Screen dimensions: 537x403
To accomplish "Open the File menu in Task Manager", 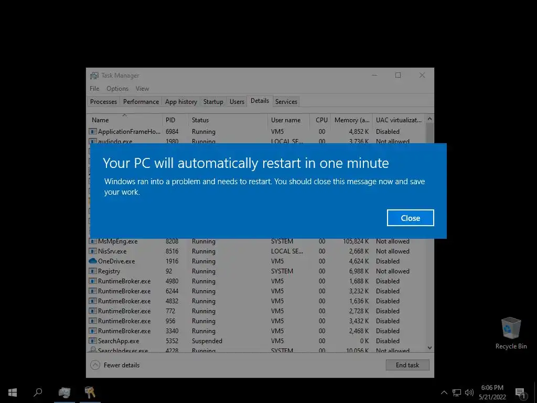I will 94,88.
